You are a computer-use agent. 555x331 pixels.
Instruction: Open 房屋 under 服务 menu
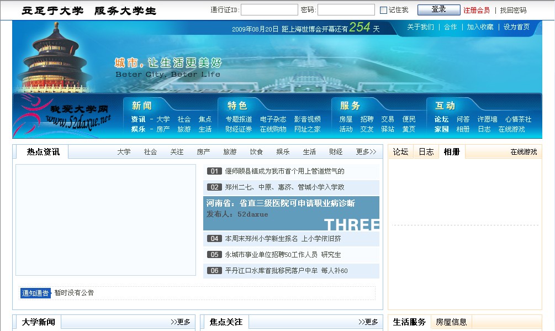point(346,119)
